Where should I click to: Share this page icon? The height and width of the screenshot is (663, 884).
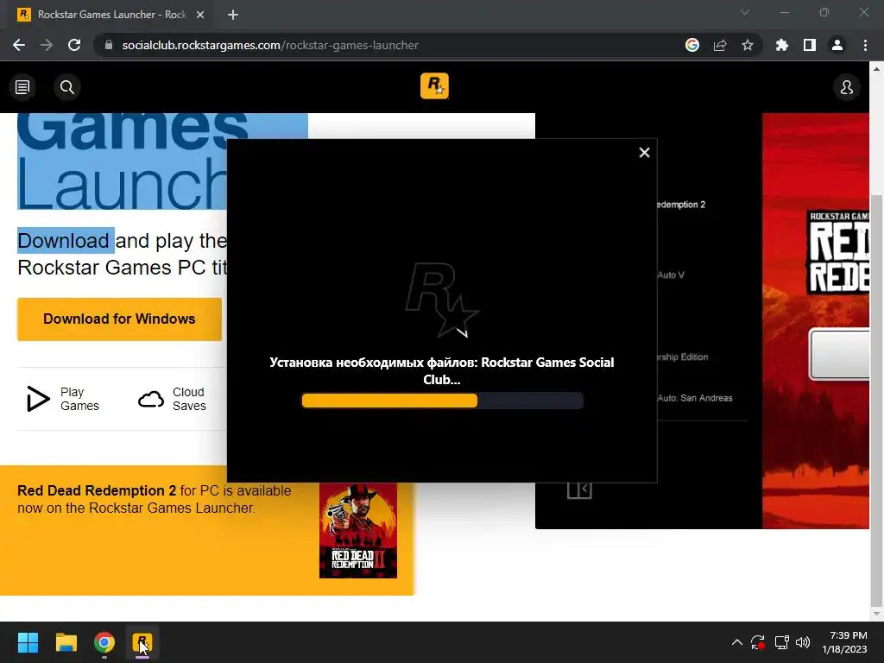coord(720,45)
